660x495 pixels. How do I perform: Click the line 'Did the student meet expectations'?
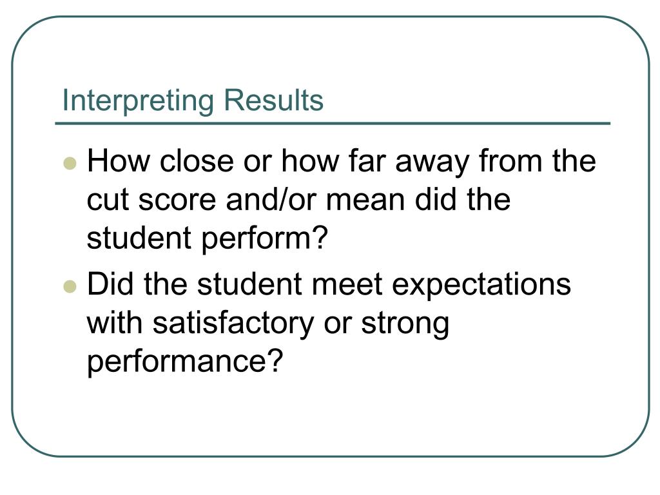329,286
